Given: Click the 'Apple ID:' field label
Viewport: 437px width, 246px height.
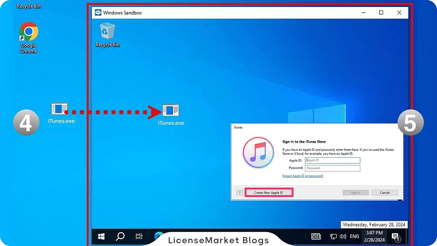Looking at the screenshot, I should pyautogui.click(x=296, y=160).
